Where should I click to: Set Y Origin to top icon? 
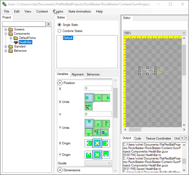pyautogui.click(x=88, y=155)
